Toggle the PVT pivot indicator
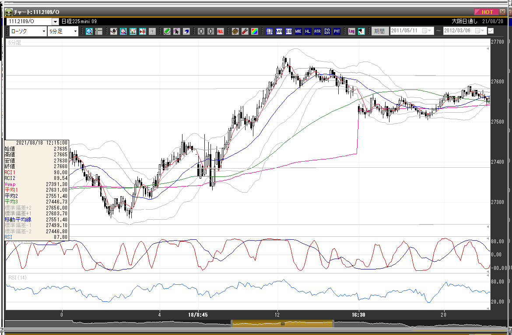Viewport: 512px width, 335px height. [337, 31]
